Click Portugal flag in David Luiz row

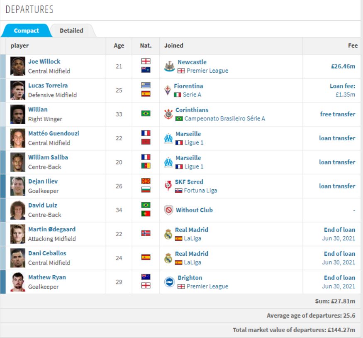coord(146,213)
